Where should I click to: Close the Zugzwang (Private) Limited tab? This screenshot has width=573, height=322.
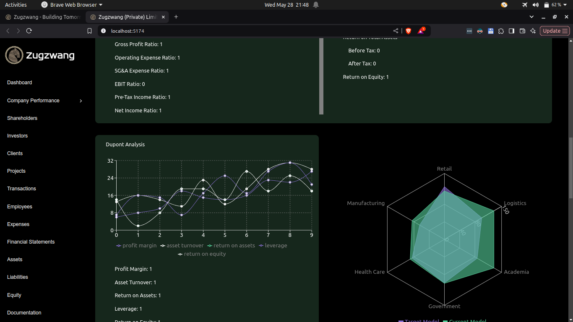pyautogui.click(x=164, y=17)
